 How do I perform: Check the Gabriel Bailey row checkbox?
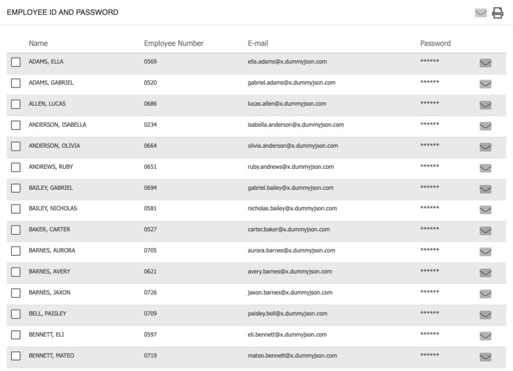coord(16,188)
